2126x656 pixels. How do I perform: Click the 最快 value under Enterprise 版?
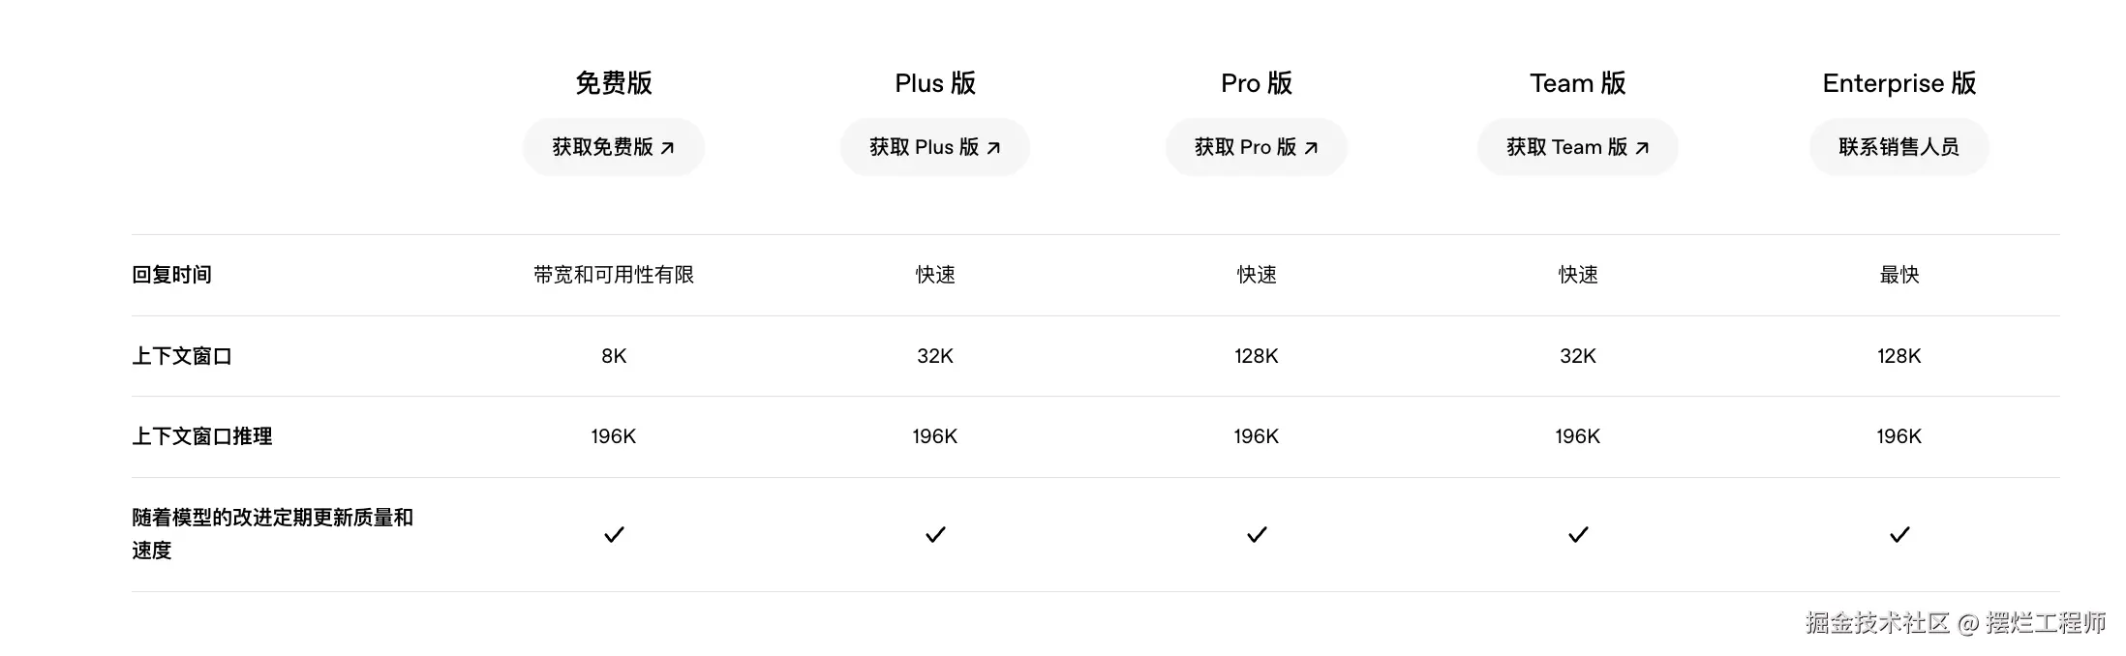click(1899, 275)
